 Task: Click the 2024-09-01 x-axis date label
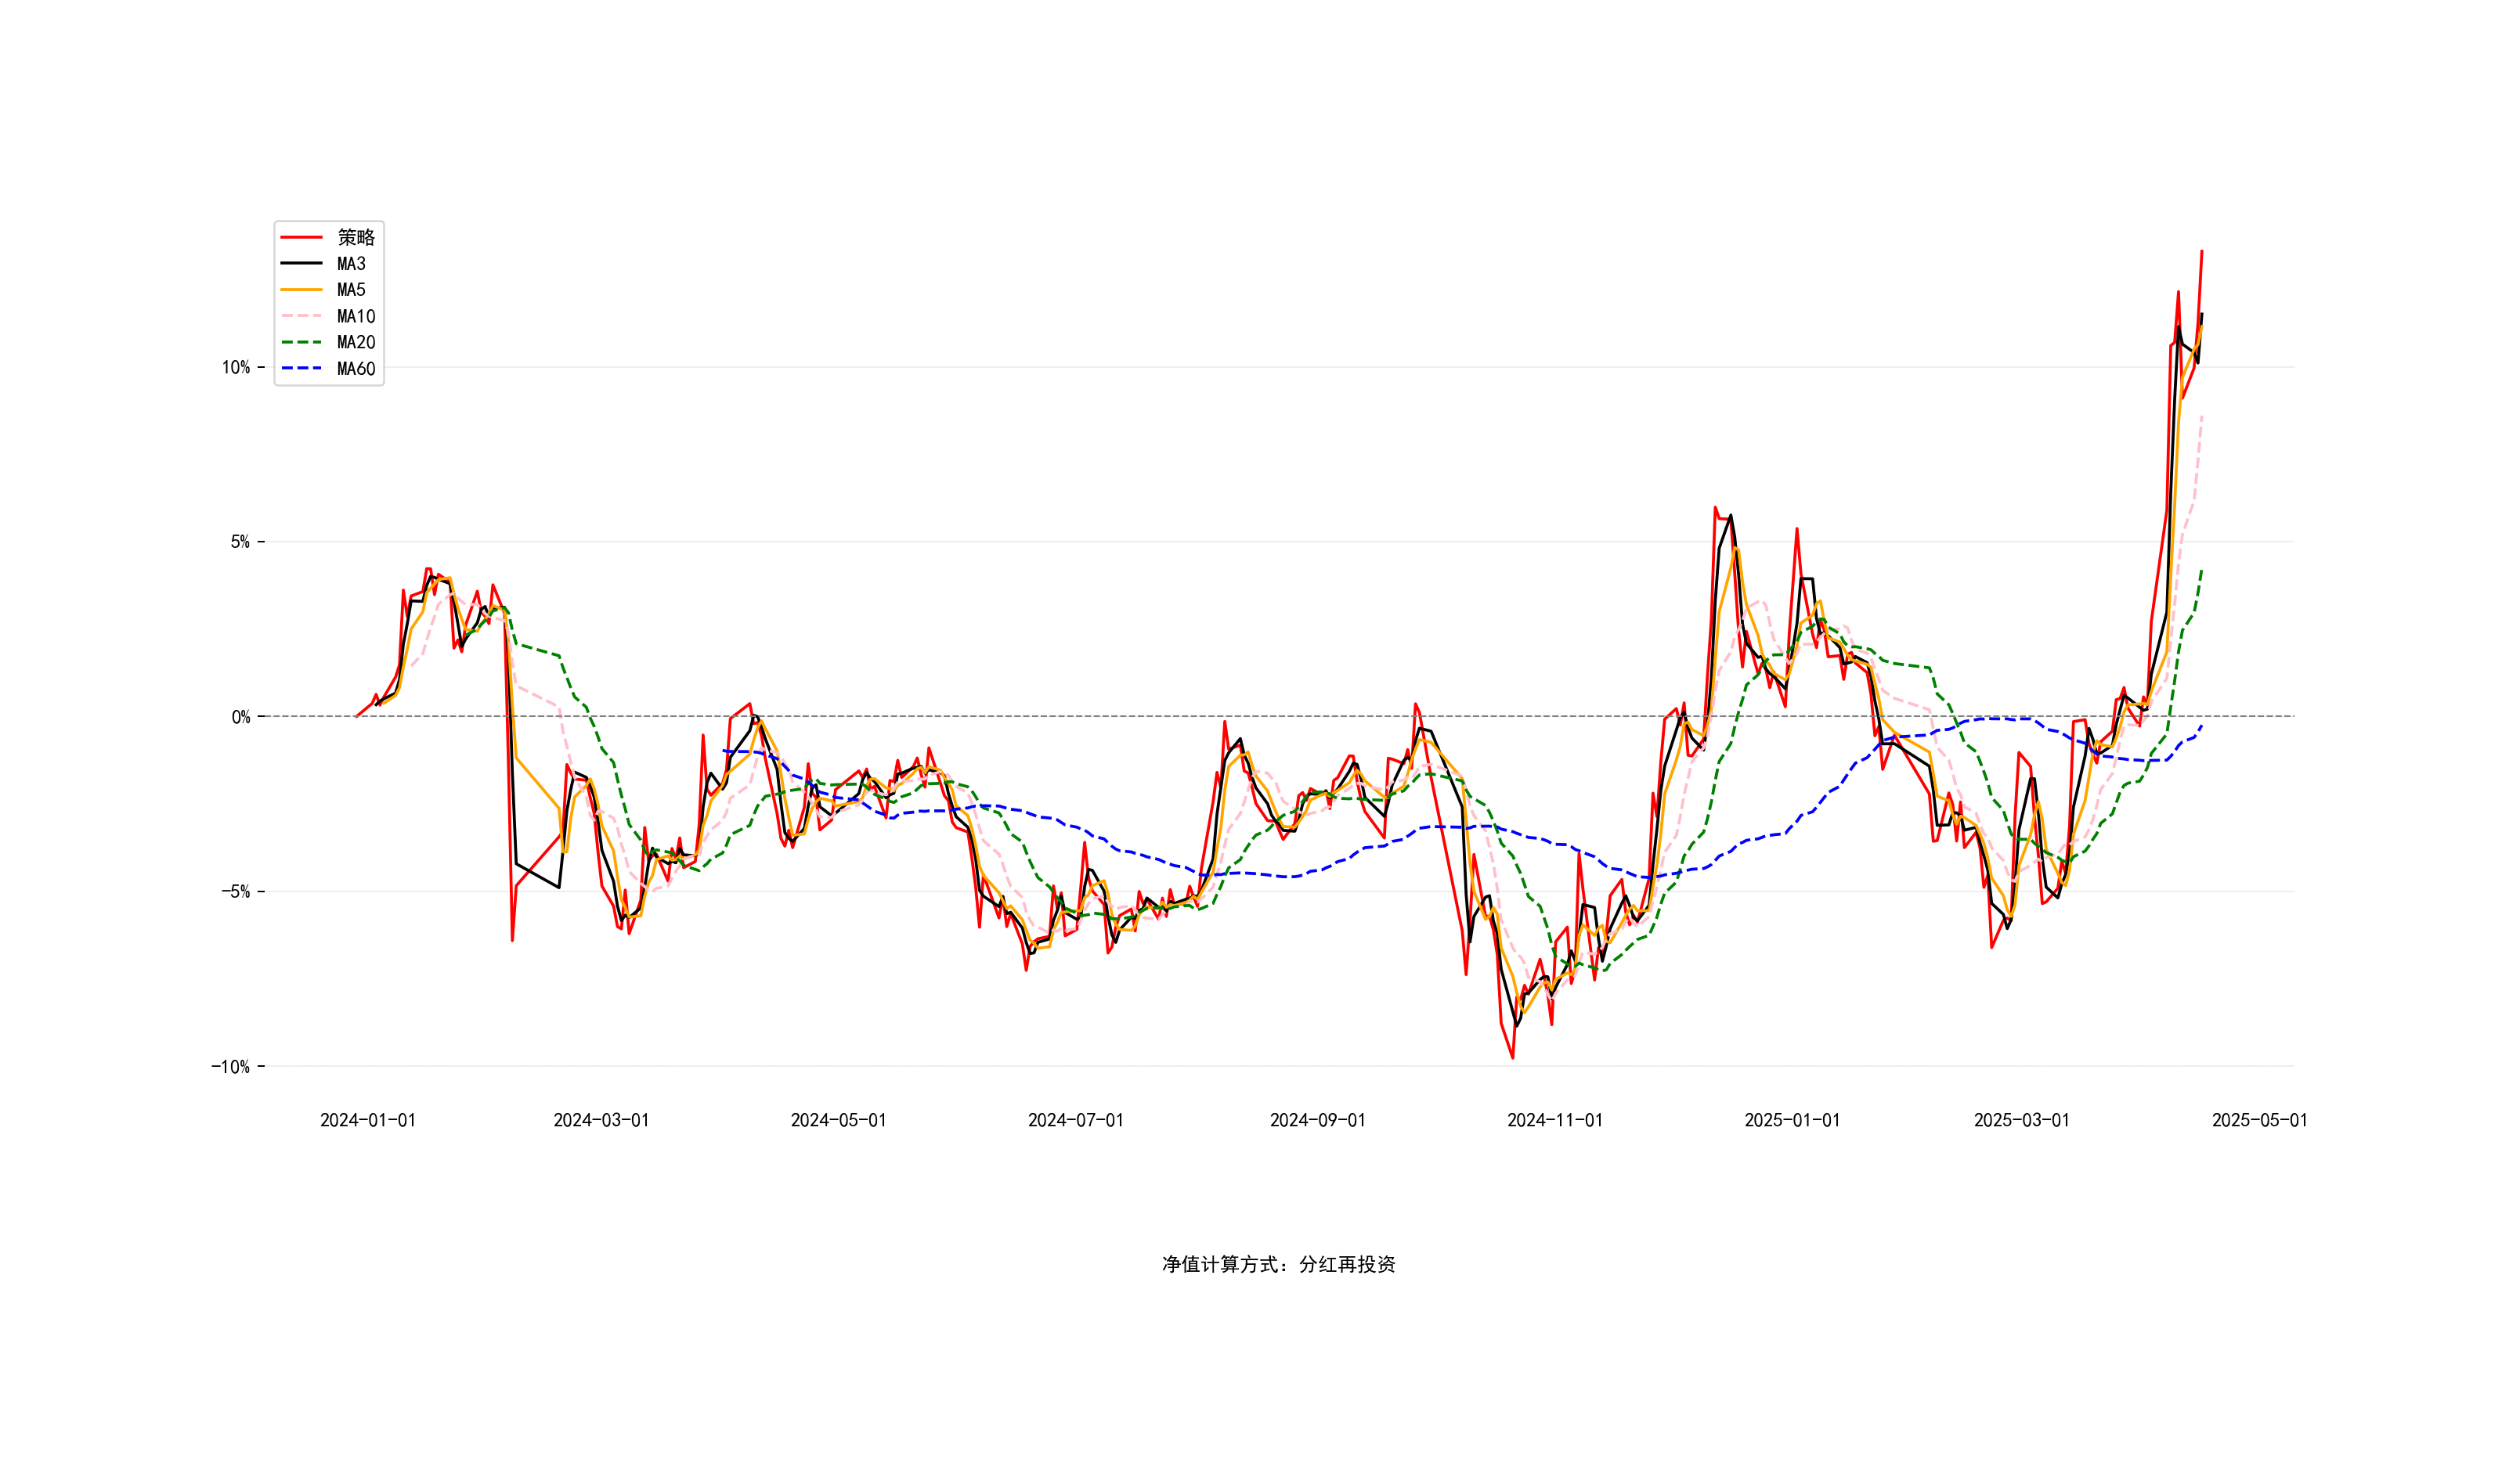coord(1317,1120)
